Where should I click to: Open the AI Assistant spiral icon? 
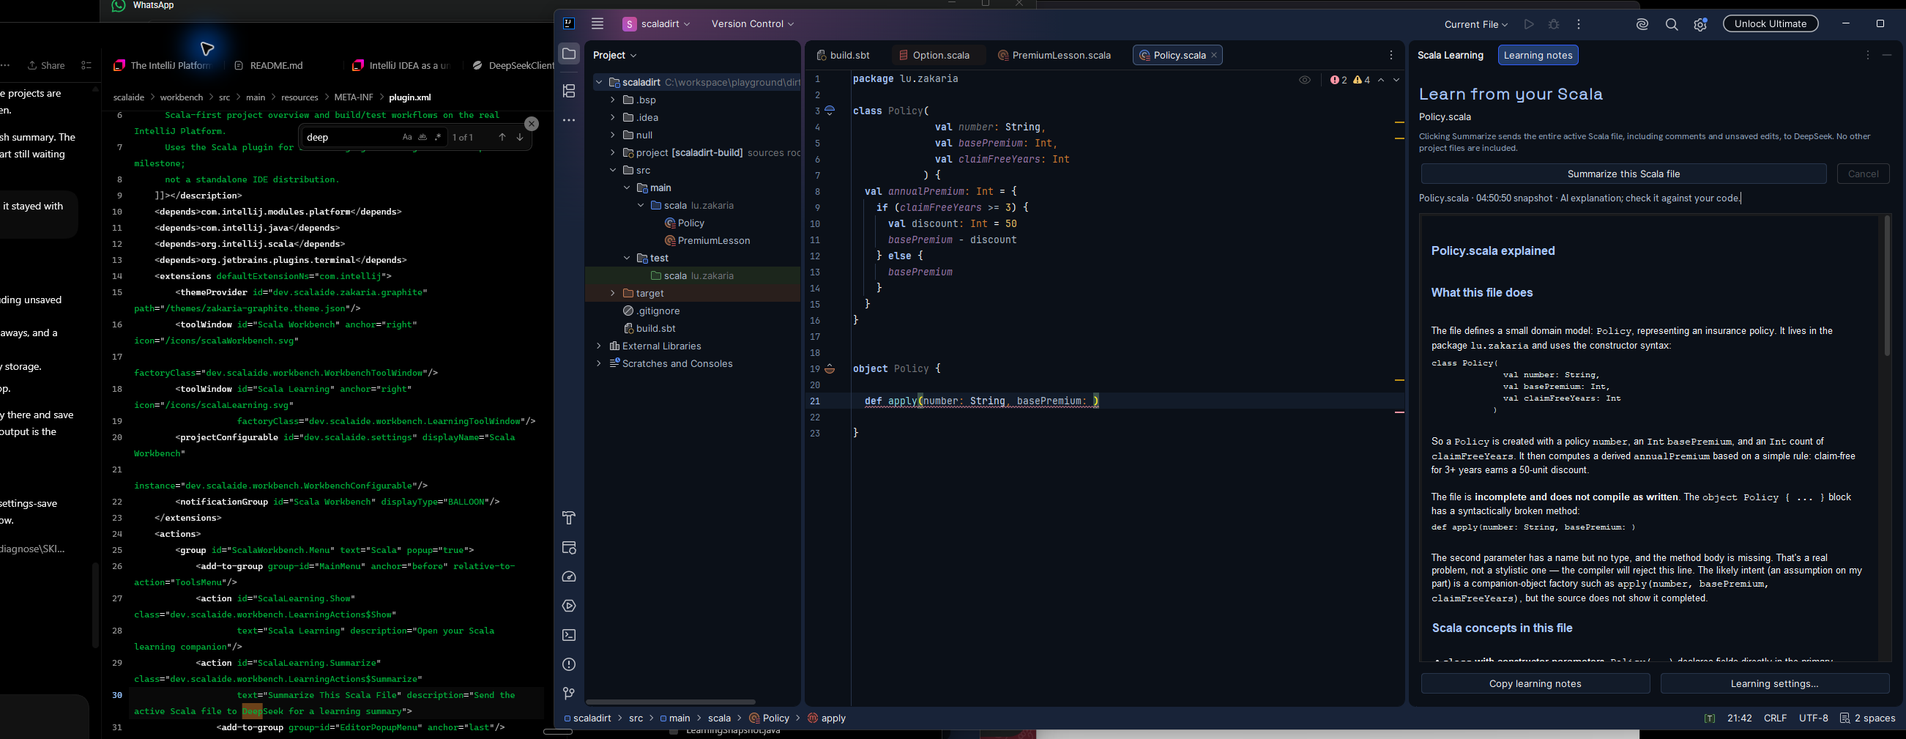coord(1642,23)
